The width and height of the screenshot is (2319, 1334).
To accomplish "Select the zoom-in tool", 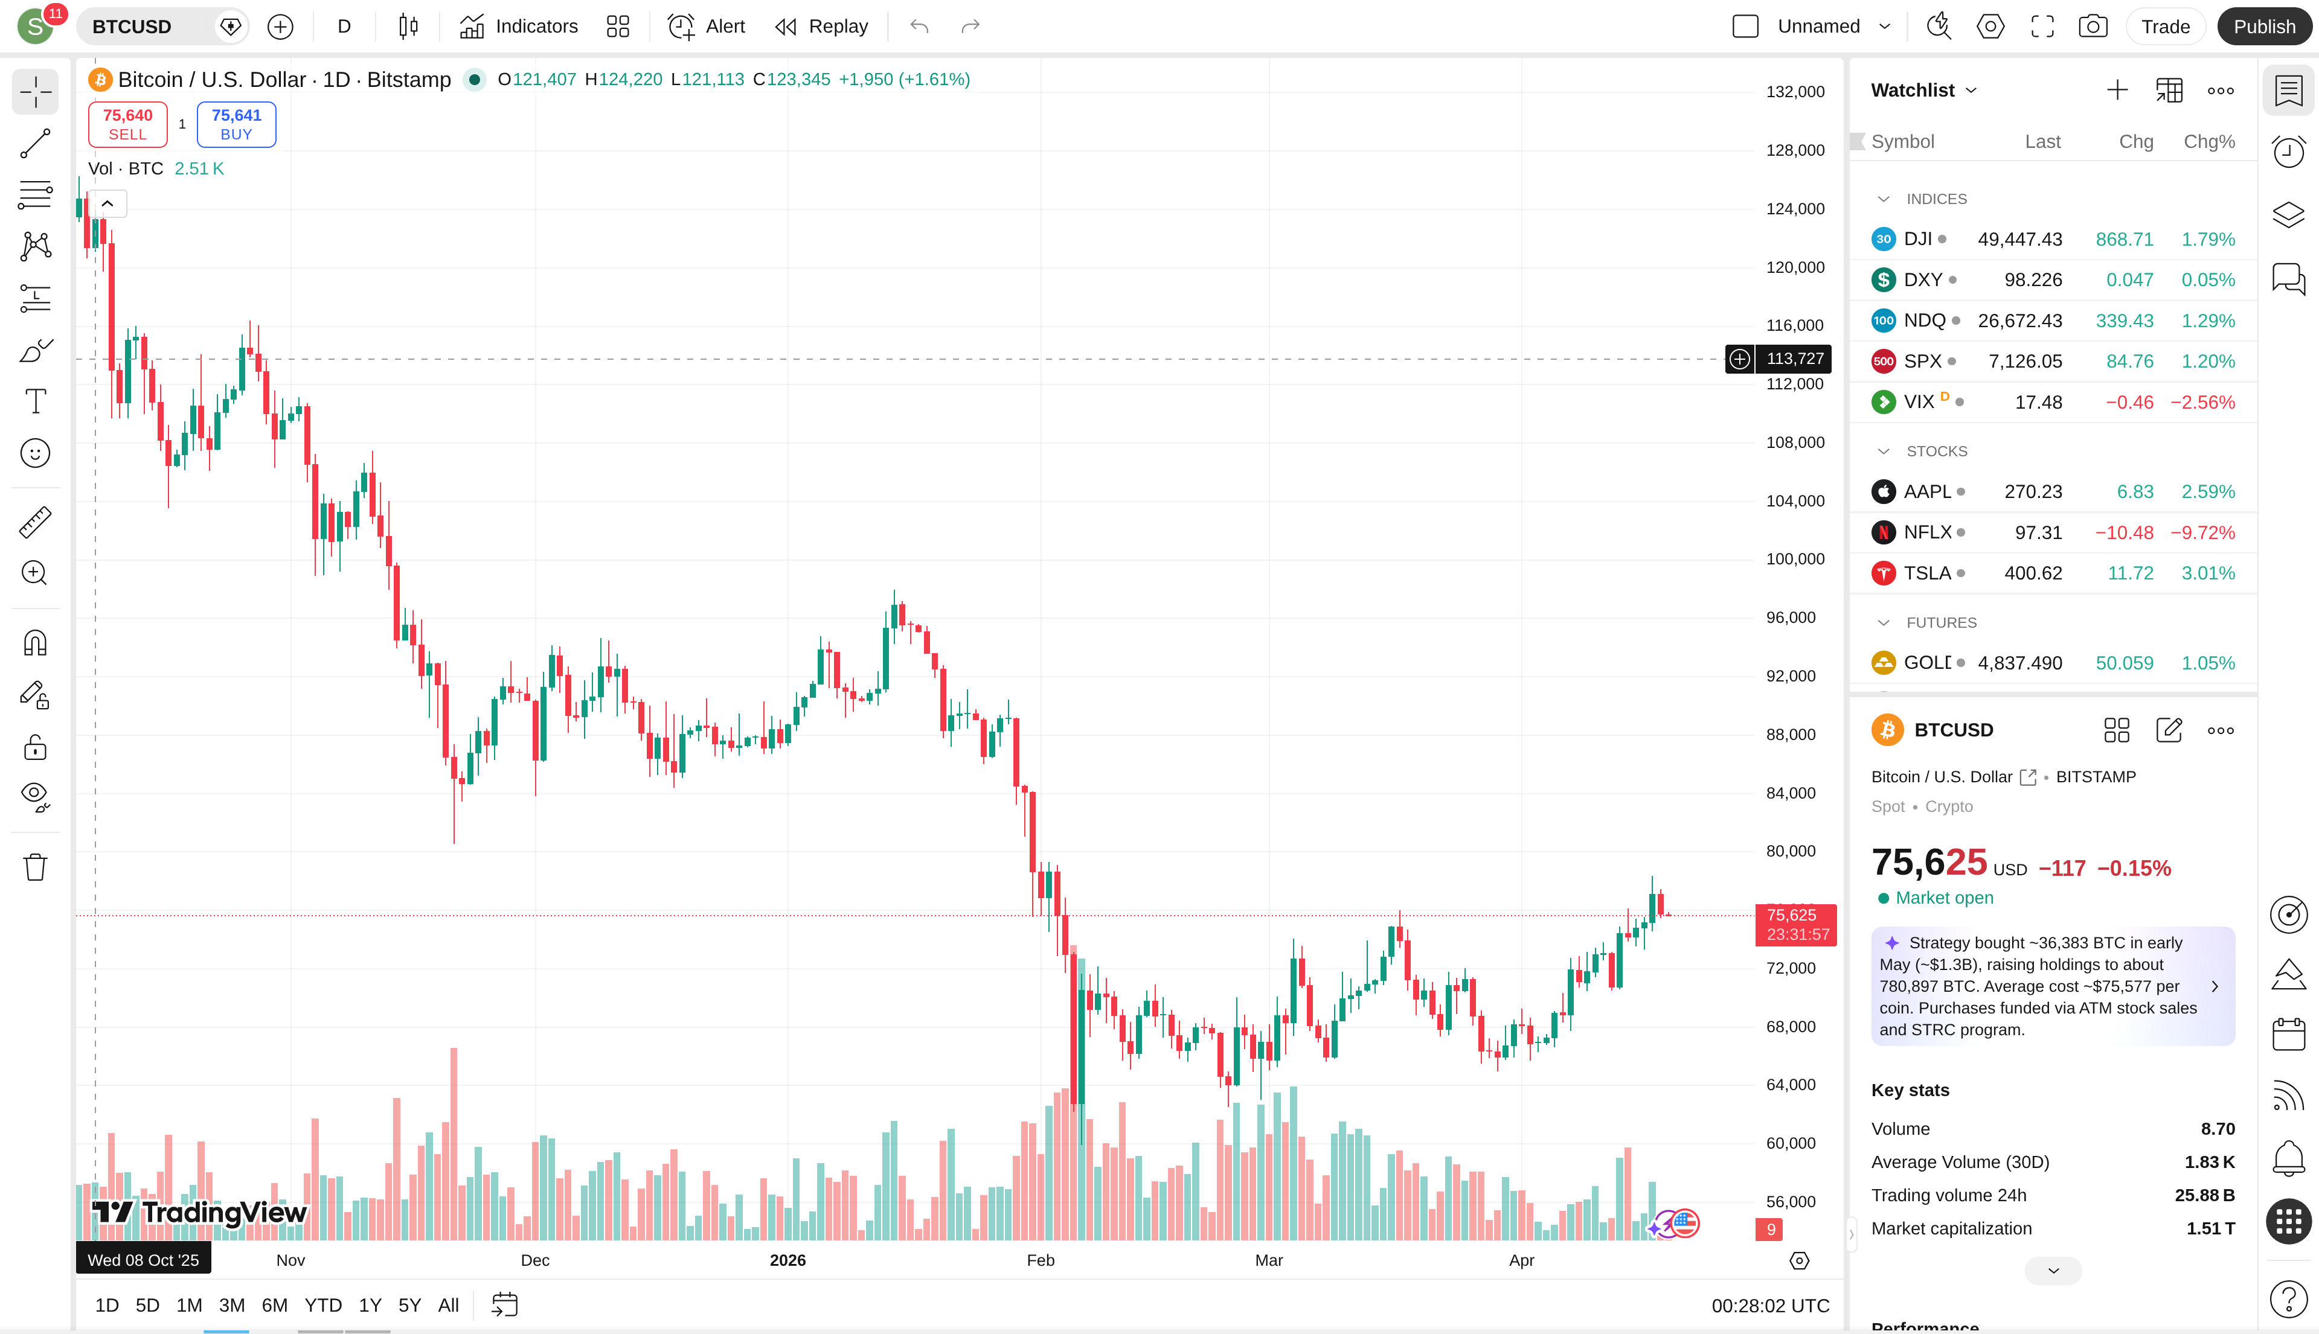I will pyautogui.click(x=34, y=573).
